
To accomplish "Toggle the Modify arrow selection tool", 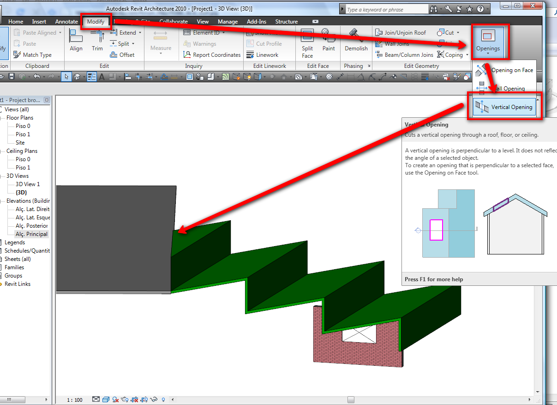I will click(66, 77).
